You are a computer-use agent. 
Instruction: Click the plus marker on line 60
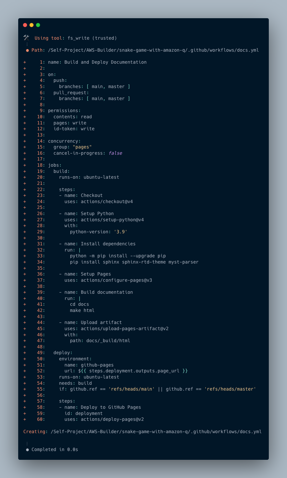coord(25,419)
